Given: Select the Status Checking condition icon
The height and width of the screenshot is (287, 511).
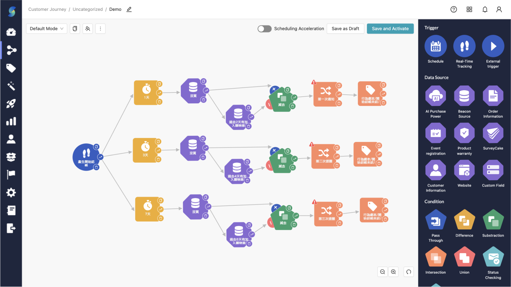Looking at the screenshot, I should (x=493, y=257).
